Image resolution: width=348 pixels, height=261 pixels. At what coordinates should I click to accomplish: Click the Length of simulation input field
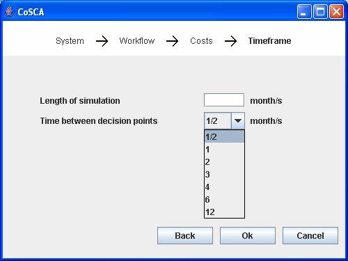[224, 100]
